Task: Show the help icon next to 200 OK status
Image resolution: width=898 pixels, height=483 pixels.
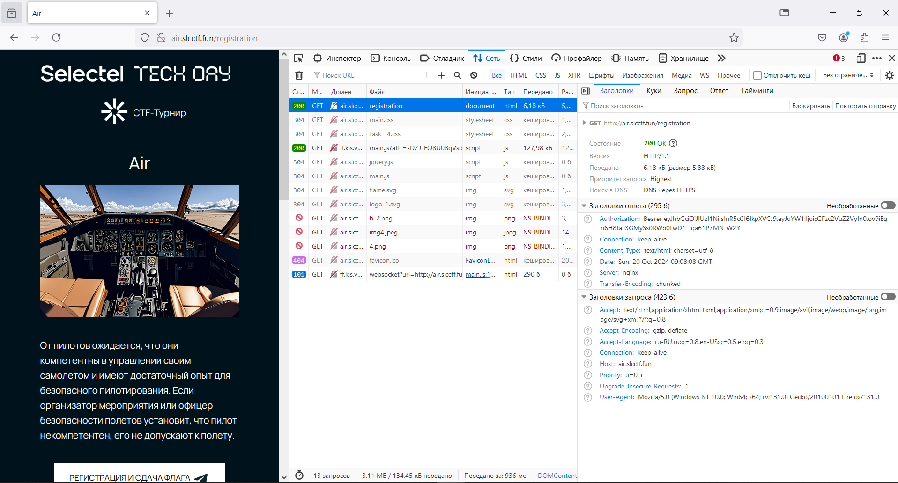Action: (x=673, y=143)
